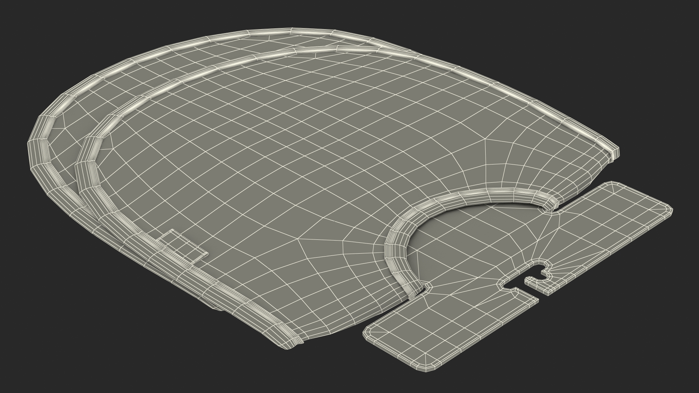This screenshot has width=699, height=393.
Task: Select the outer rim at the top of the dome
Action: click(291, 31)
